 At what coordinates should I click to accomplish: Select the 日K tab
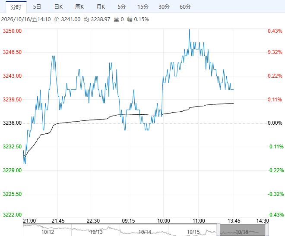[x=58, y=7]
